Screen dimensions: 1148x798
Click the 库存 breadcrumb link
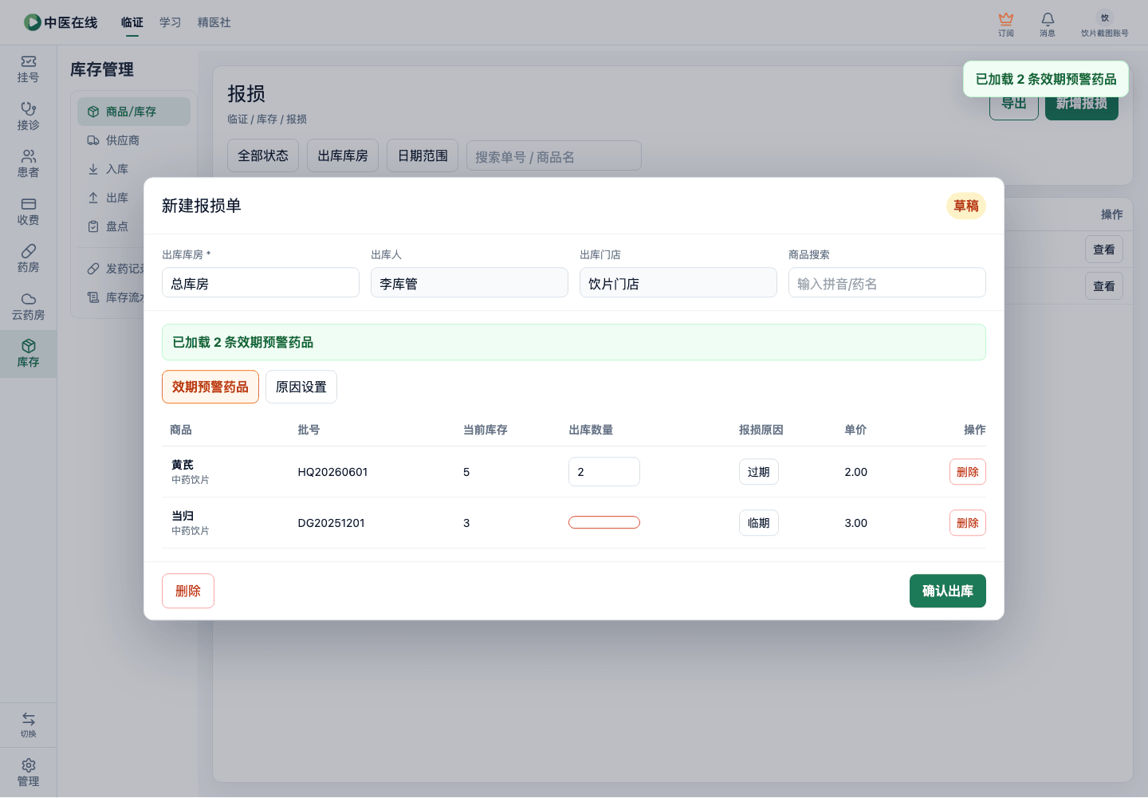point(267,119)
